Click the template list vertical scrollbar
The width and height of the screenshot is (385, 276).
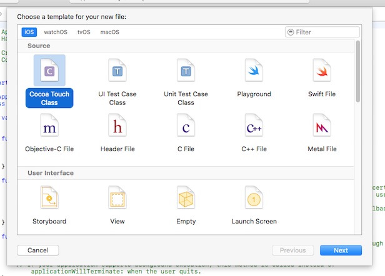click(x=358, y=71)
